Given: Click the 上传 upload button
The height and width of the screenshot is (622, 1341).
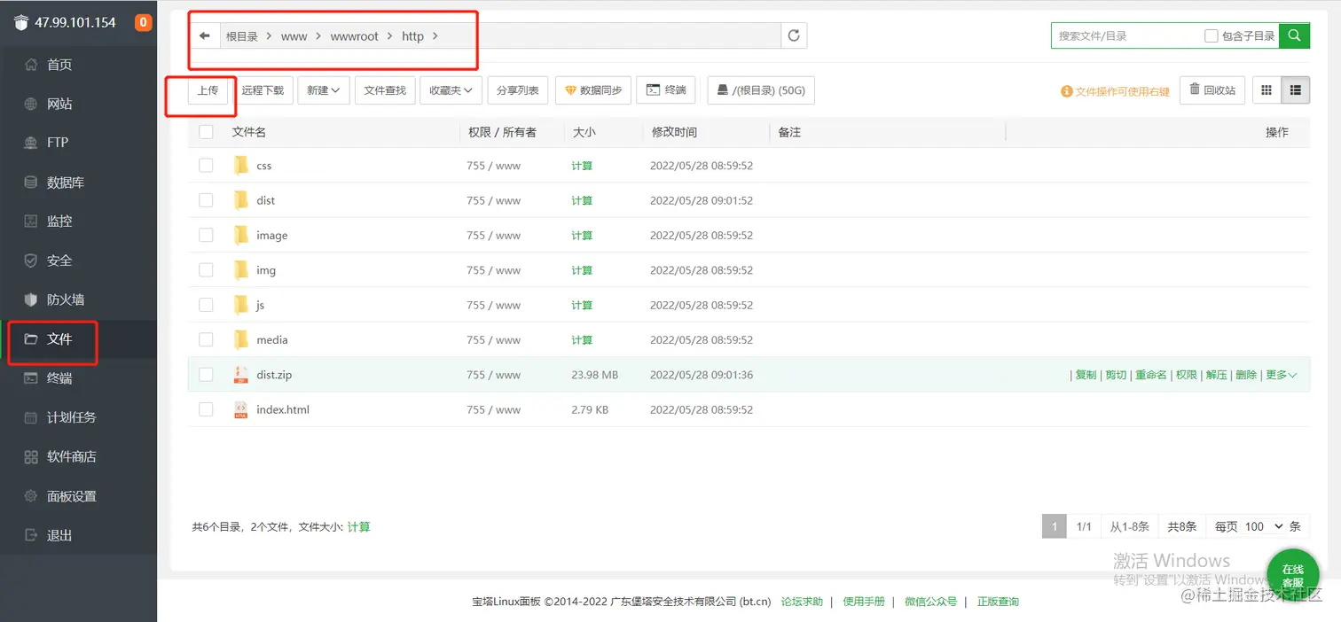Looking at the screenshot, I should 208,90.
